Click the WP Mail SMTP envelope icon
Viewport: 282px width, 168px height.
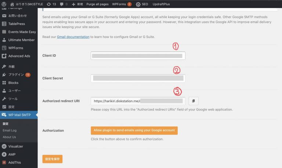tap(4, 115)
